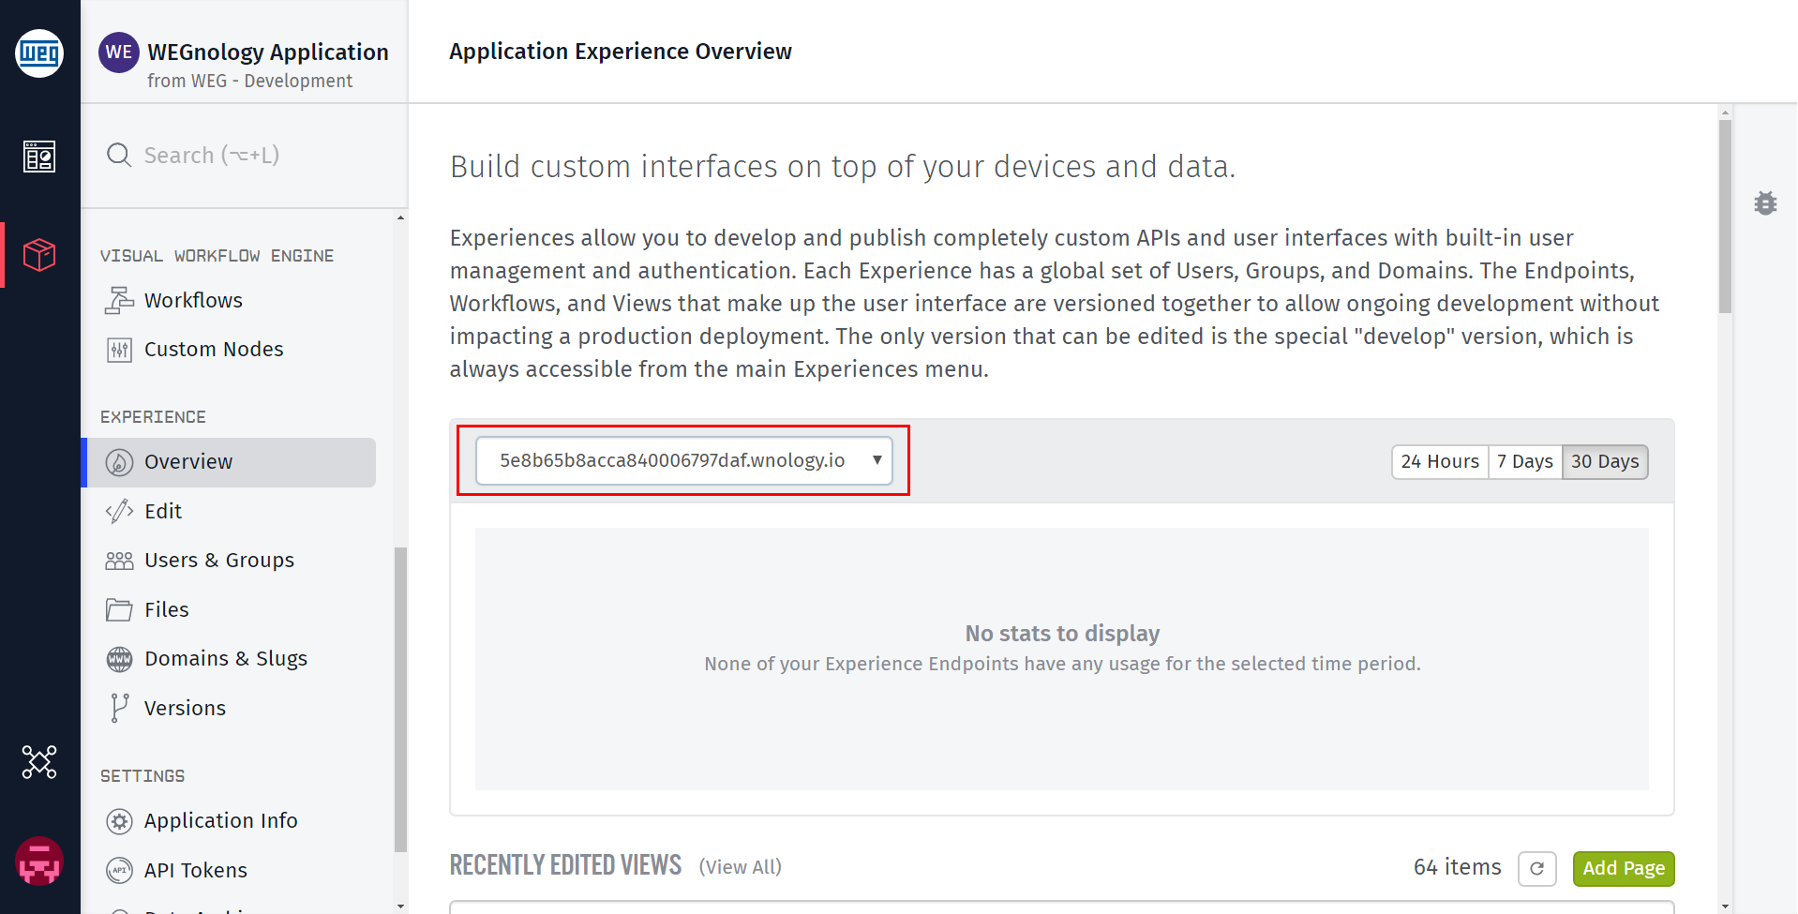1798x914 pixels.
Task: Click the Application Info gear icon
Action: coord(119,821)
